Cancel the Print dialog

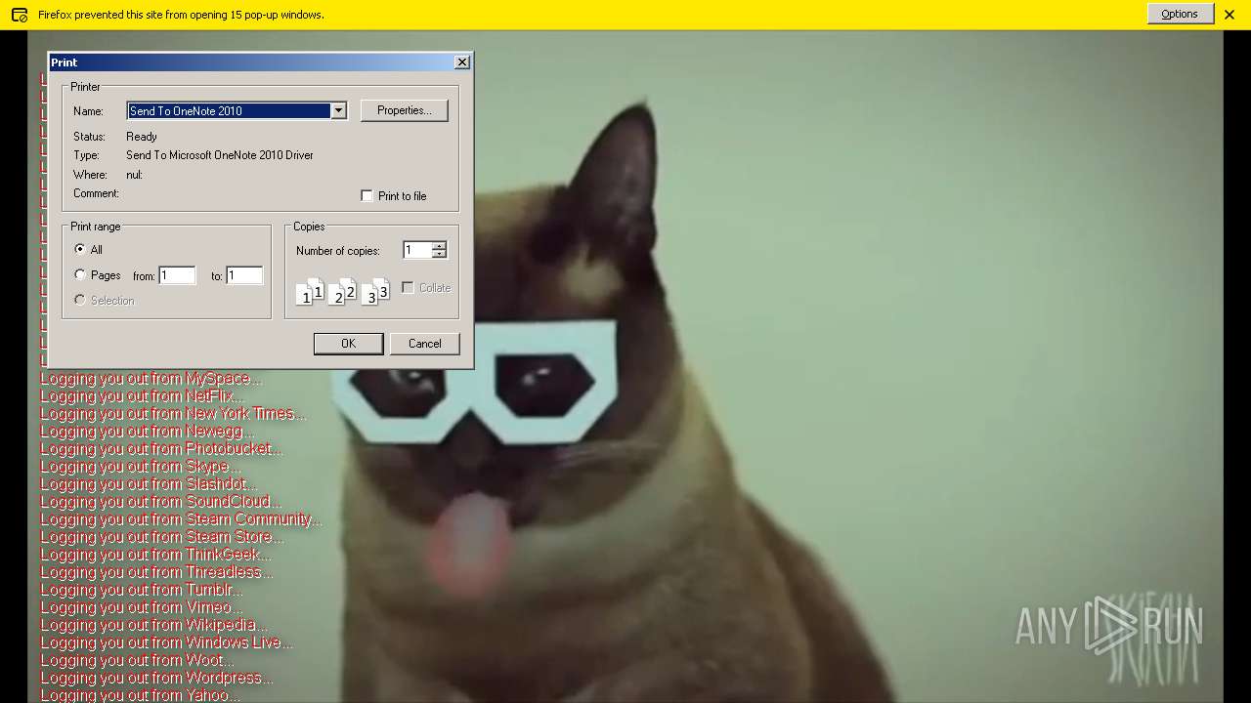(424, 344)
